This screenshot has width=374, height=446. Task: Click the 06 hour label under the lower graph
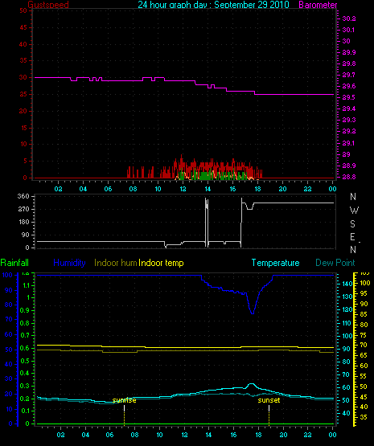pyautogui.click(x=110, y=435)
